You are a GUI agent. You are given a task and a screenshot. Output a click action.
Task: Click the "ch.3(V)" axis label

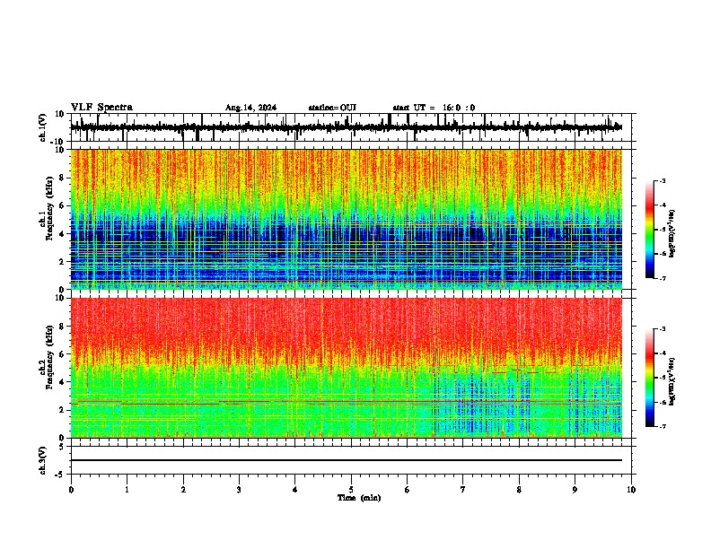tap(43, 460)
